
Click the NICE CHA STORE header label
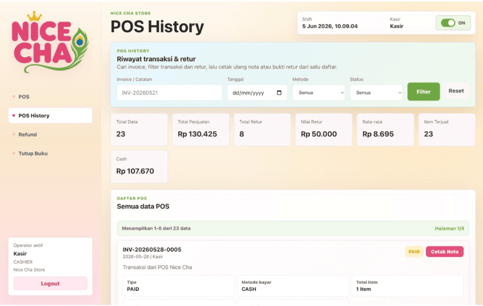pyautogui.click(x=131, y=13)
